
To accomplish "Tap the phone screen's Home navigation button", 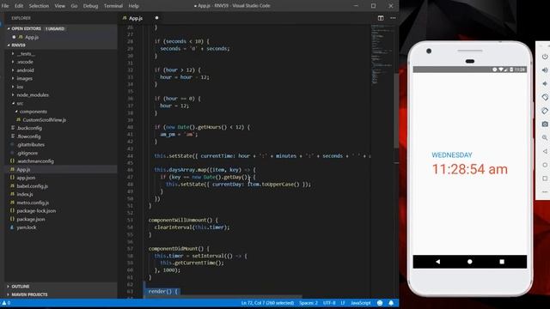I will tap(470, 262).
